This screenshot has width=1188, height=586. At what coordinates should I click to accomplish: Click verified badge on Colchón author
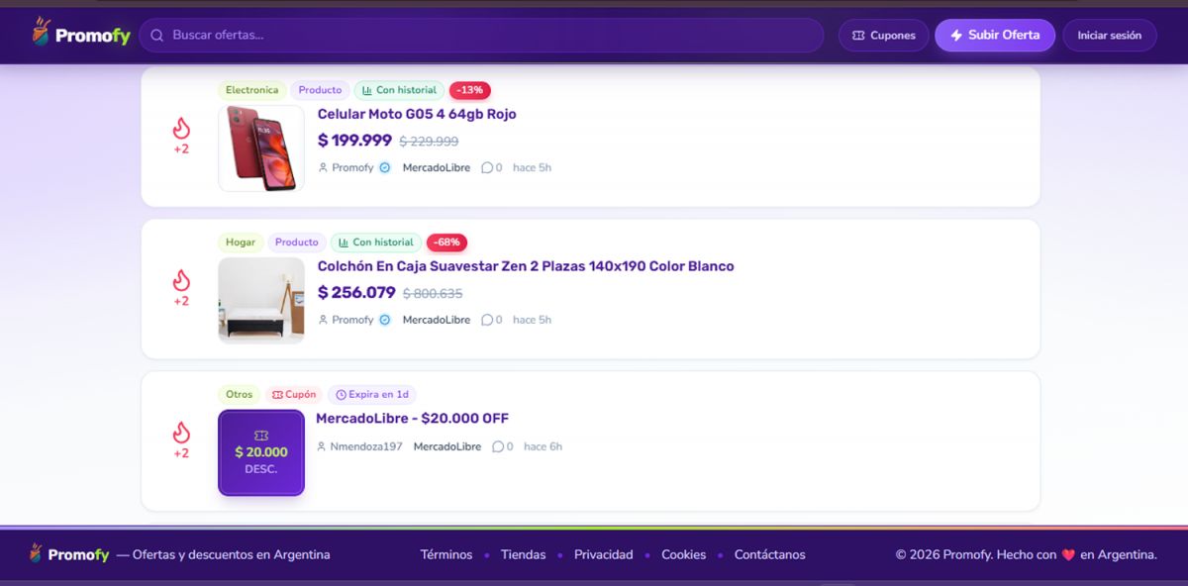385,321
